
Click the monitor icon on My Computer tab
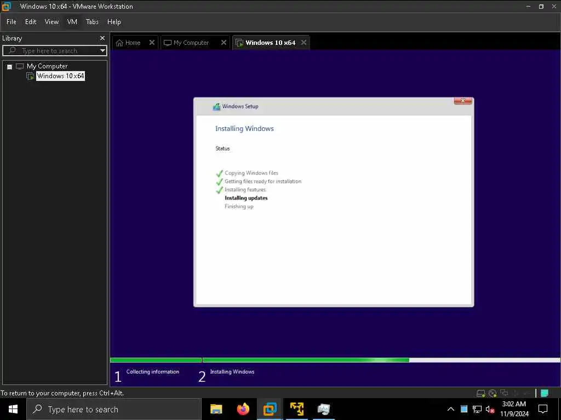click(168, 43)
